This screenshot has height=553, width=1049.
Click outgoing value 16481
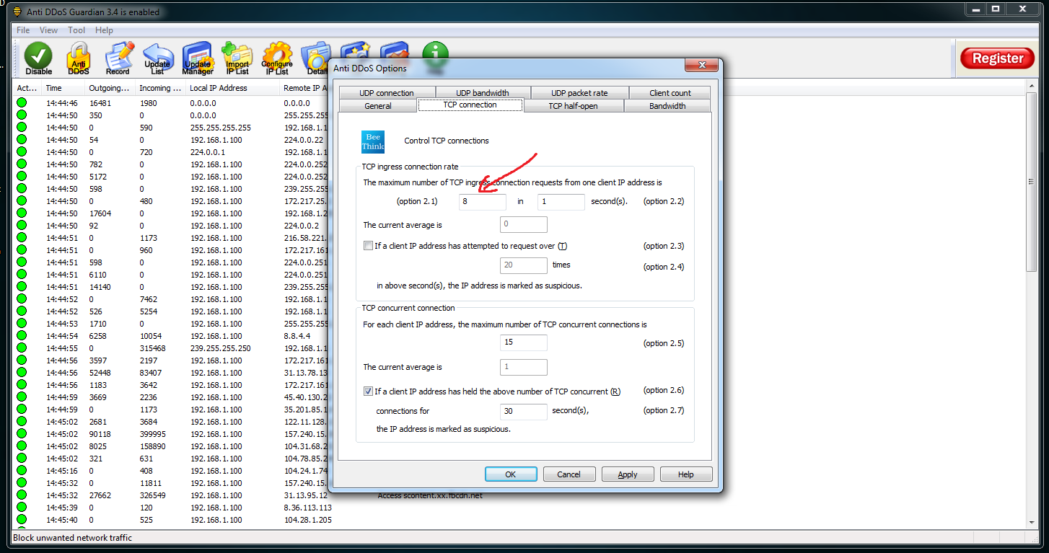pos(100,103)
